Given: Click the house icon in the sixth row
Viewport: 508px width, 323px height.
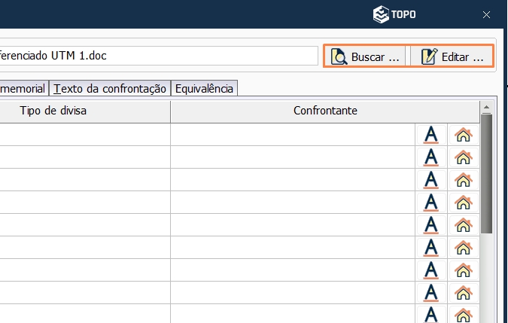Looking at the screenshot, I should [464, 248].
